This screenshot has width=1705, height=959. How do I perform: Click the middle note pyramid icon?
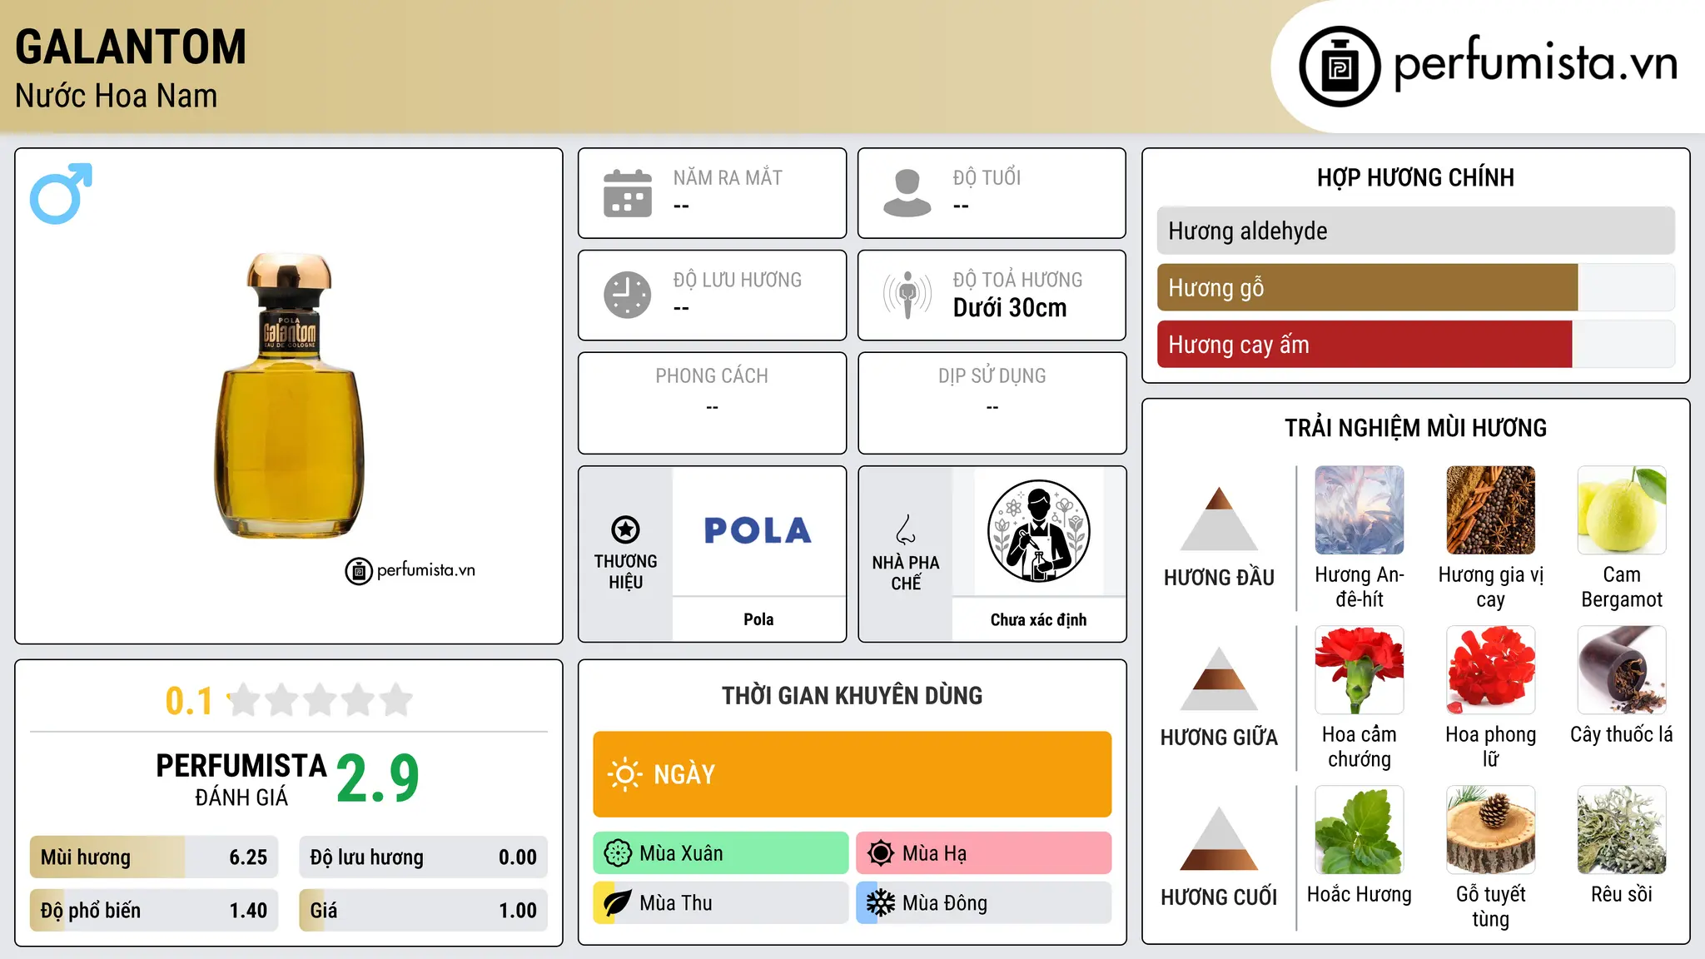[x=1219, y=678]
